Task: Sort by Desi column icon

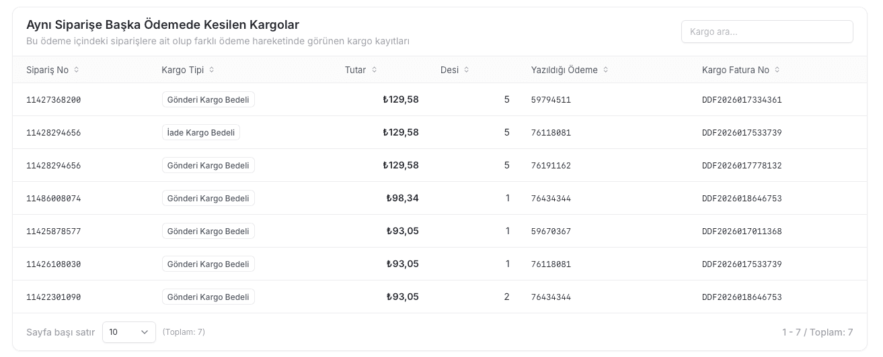Action: click(467, 70)
